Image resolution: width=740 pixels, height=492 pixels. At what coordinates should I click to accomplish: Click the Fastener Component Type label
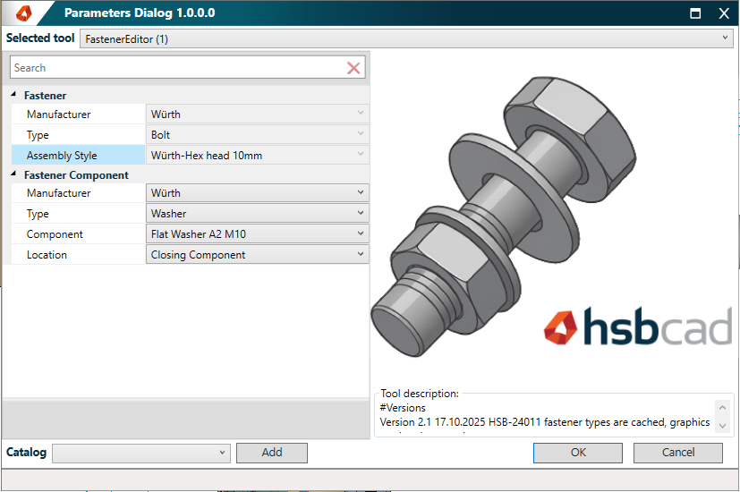coord(38,214)
